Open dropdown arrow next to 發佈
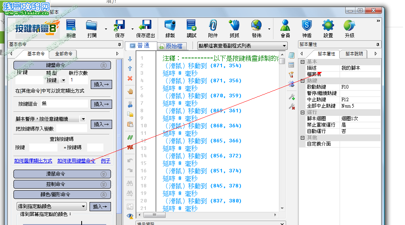 coord(269,29)
